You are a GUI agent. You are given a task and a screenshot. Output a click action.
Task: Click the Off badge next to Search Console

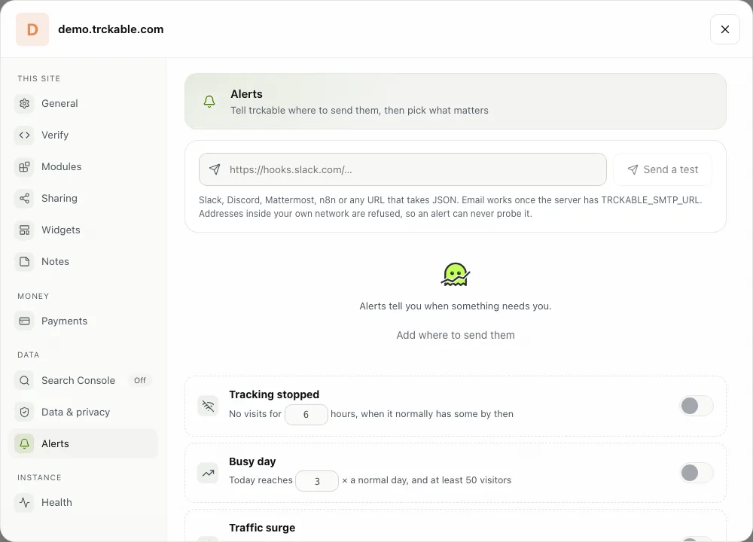click(x=140, y=381)
